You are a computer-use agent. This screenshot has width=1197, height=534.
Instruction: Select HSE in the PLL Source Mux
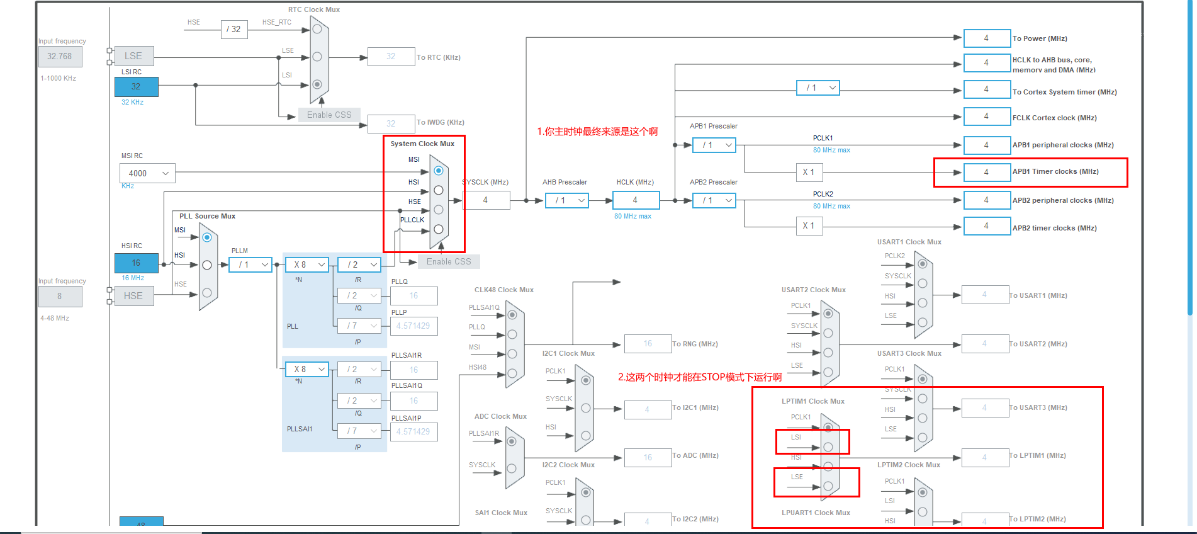[x=207, y=293]
